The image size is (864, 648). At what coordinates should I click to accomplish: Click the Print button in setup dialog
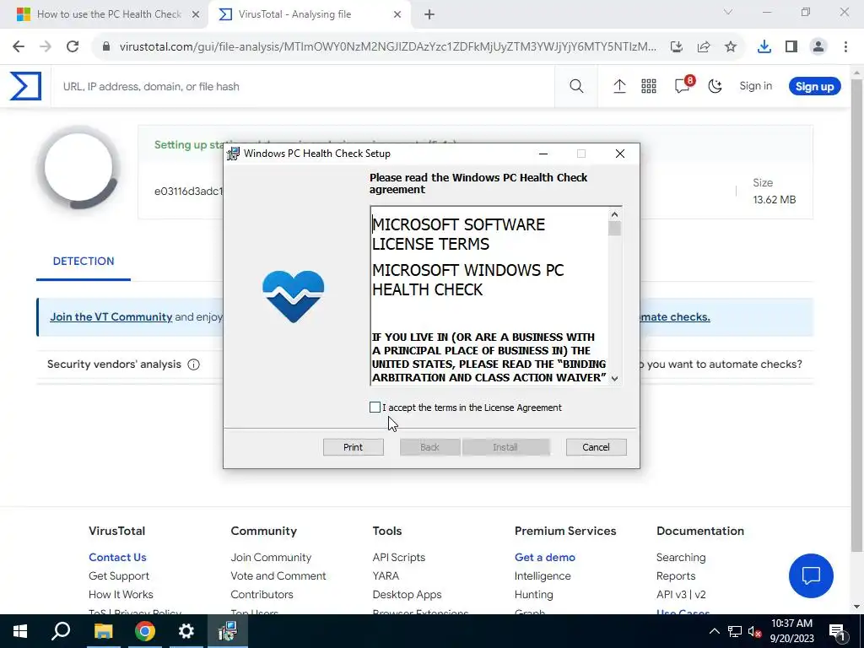tap(354, 447)
